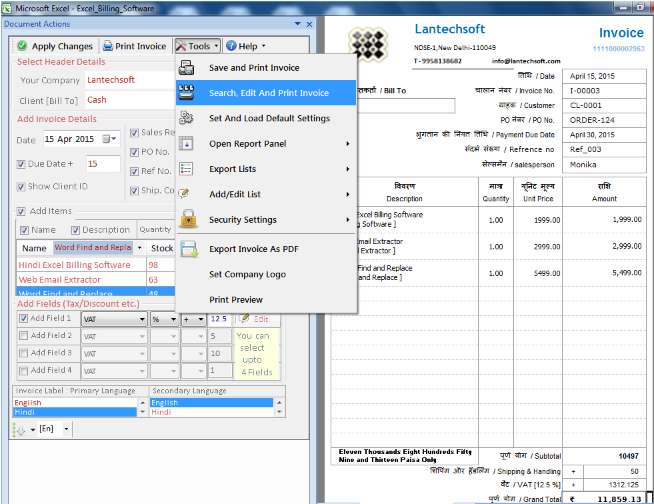This screenshot has height=504, width=654.
Task: Open the Add Field 1 VAT dropdown
Action: [142, 319]
